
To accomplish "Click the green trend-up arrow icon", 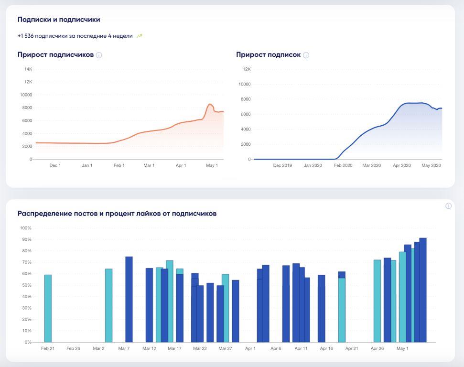I will 140,36.
